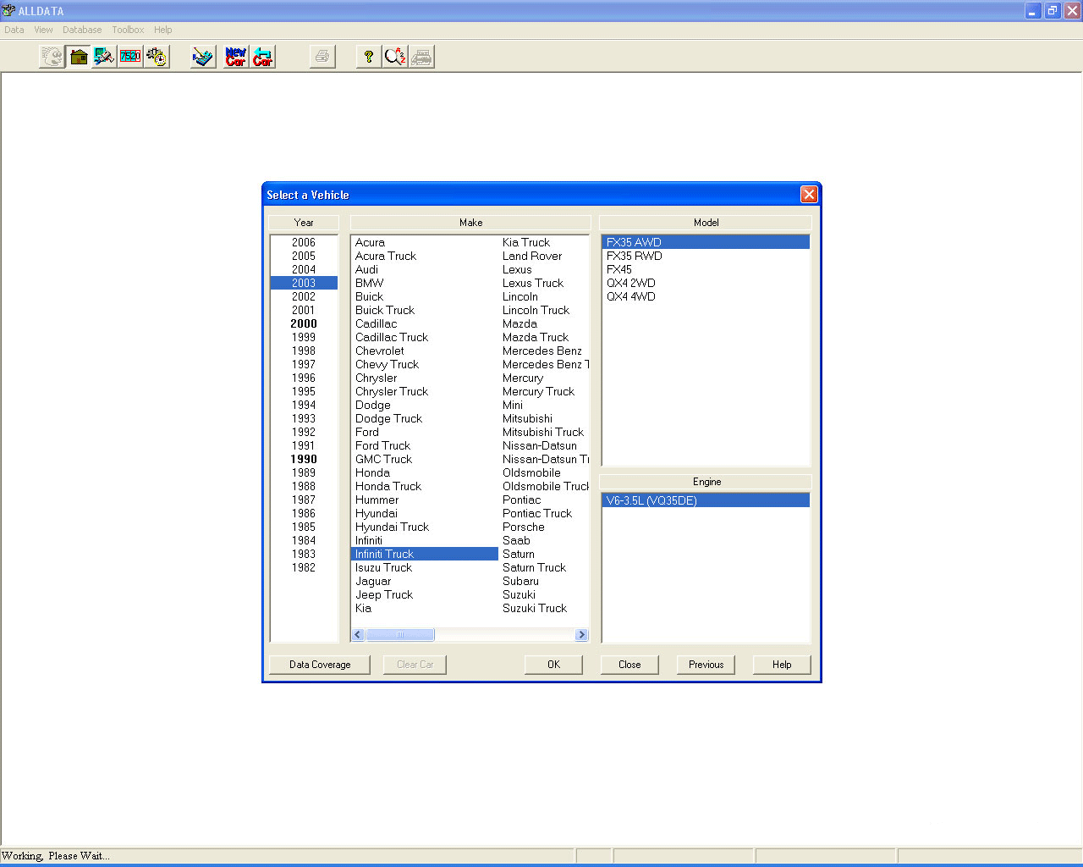Click Make list scrollbar left arrow
The image size is (1083, 867).
click(358, 635)
